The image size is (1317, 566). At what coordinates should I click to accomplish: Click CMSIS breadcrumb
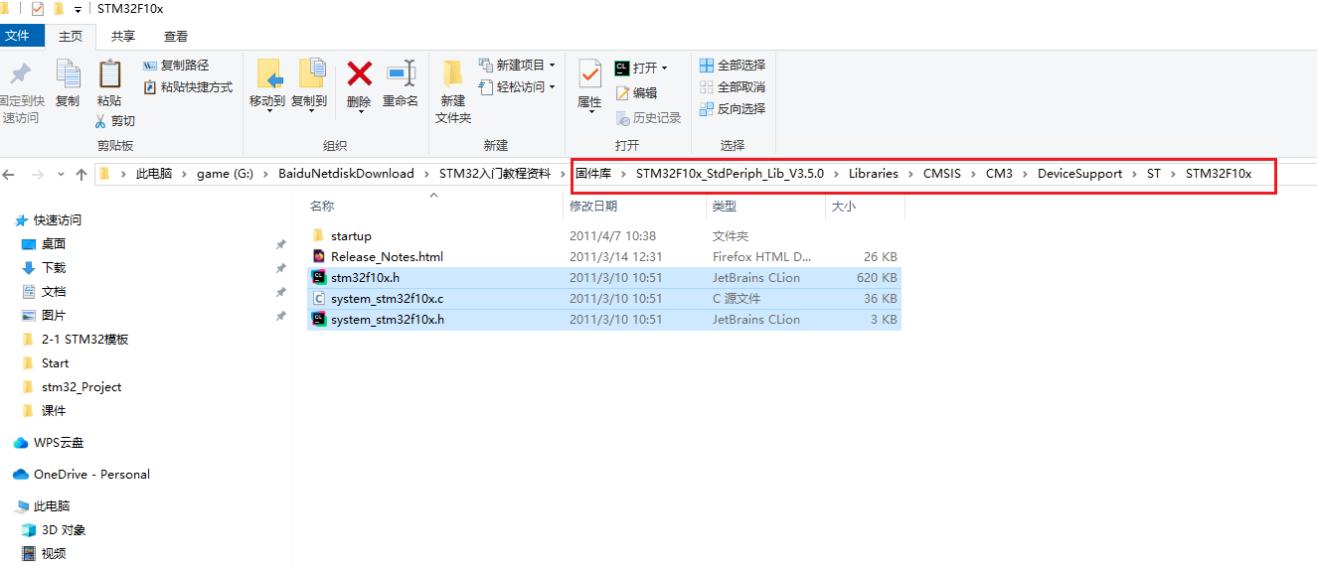coord(942,174)
